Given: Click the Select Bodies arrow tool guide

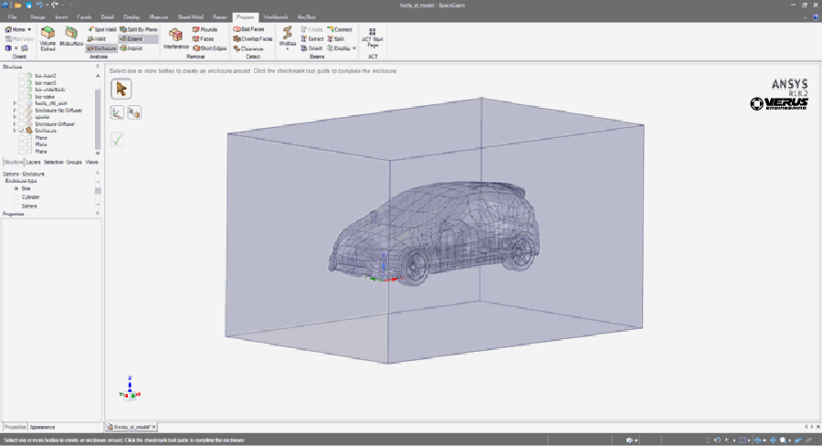Looking at the screenshot, I should pyautogui.click(x=121, y=90).
